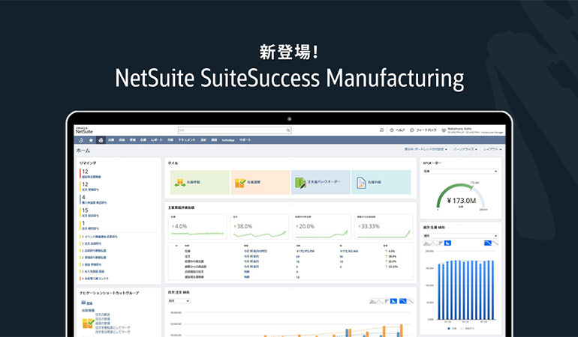This screenshot has width=578, height=337.
Task: Open the reminder showing 15
Action: click(x=89, y=212)
